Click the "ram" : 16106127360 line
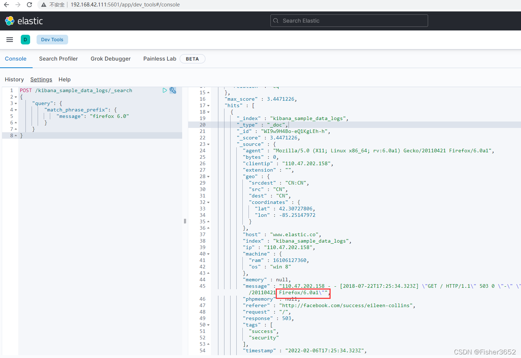 coord(279,261)
